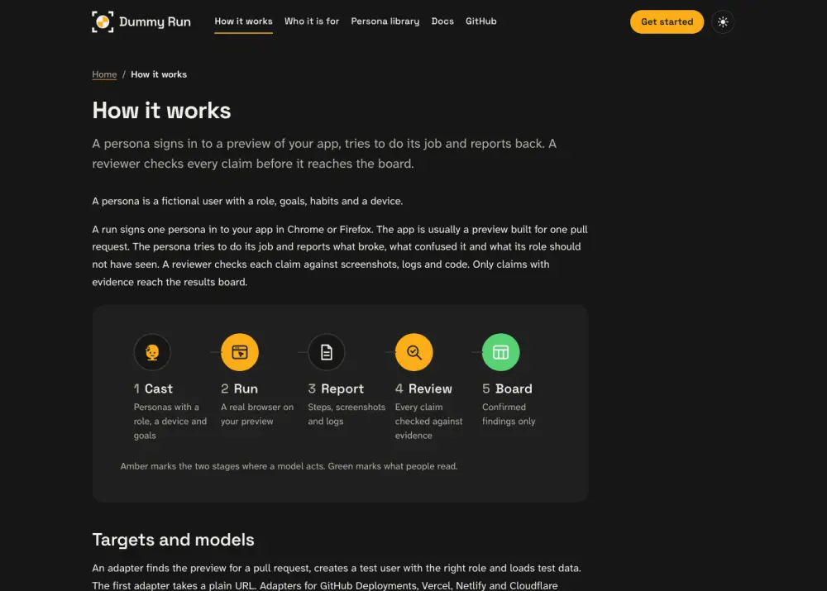Click the Review magnifier check icon
The height and width of the screenshot is (591, 827).
414,351
